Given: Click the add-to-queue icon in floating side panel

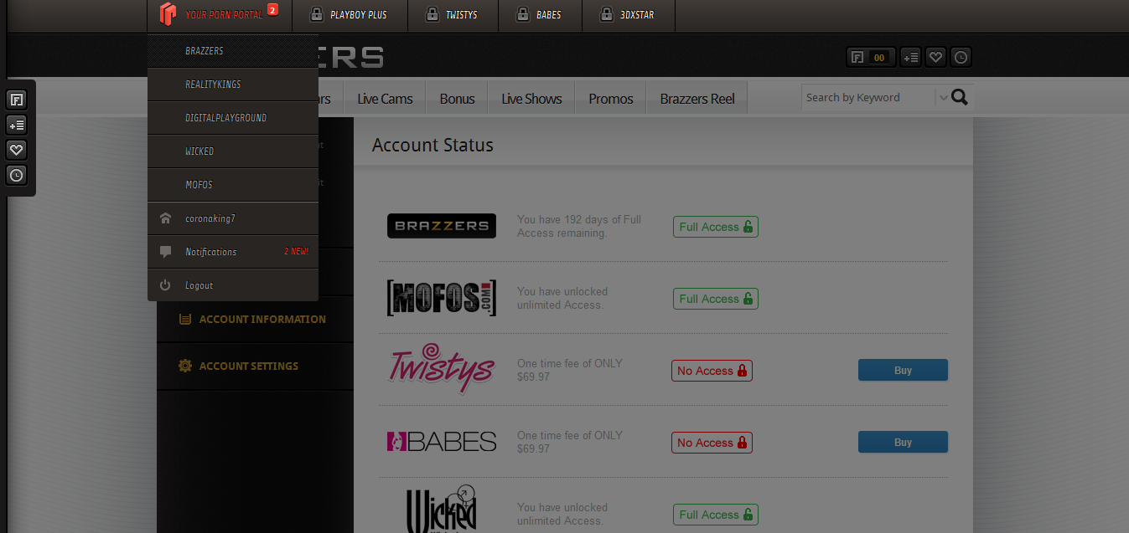Looking at the screenshot, I should (x=16, y=126).
